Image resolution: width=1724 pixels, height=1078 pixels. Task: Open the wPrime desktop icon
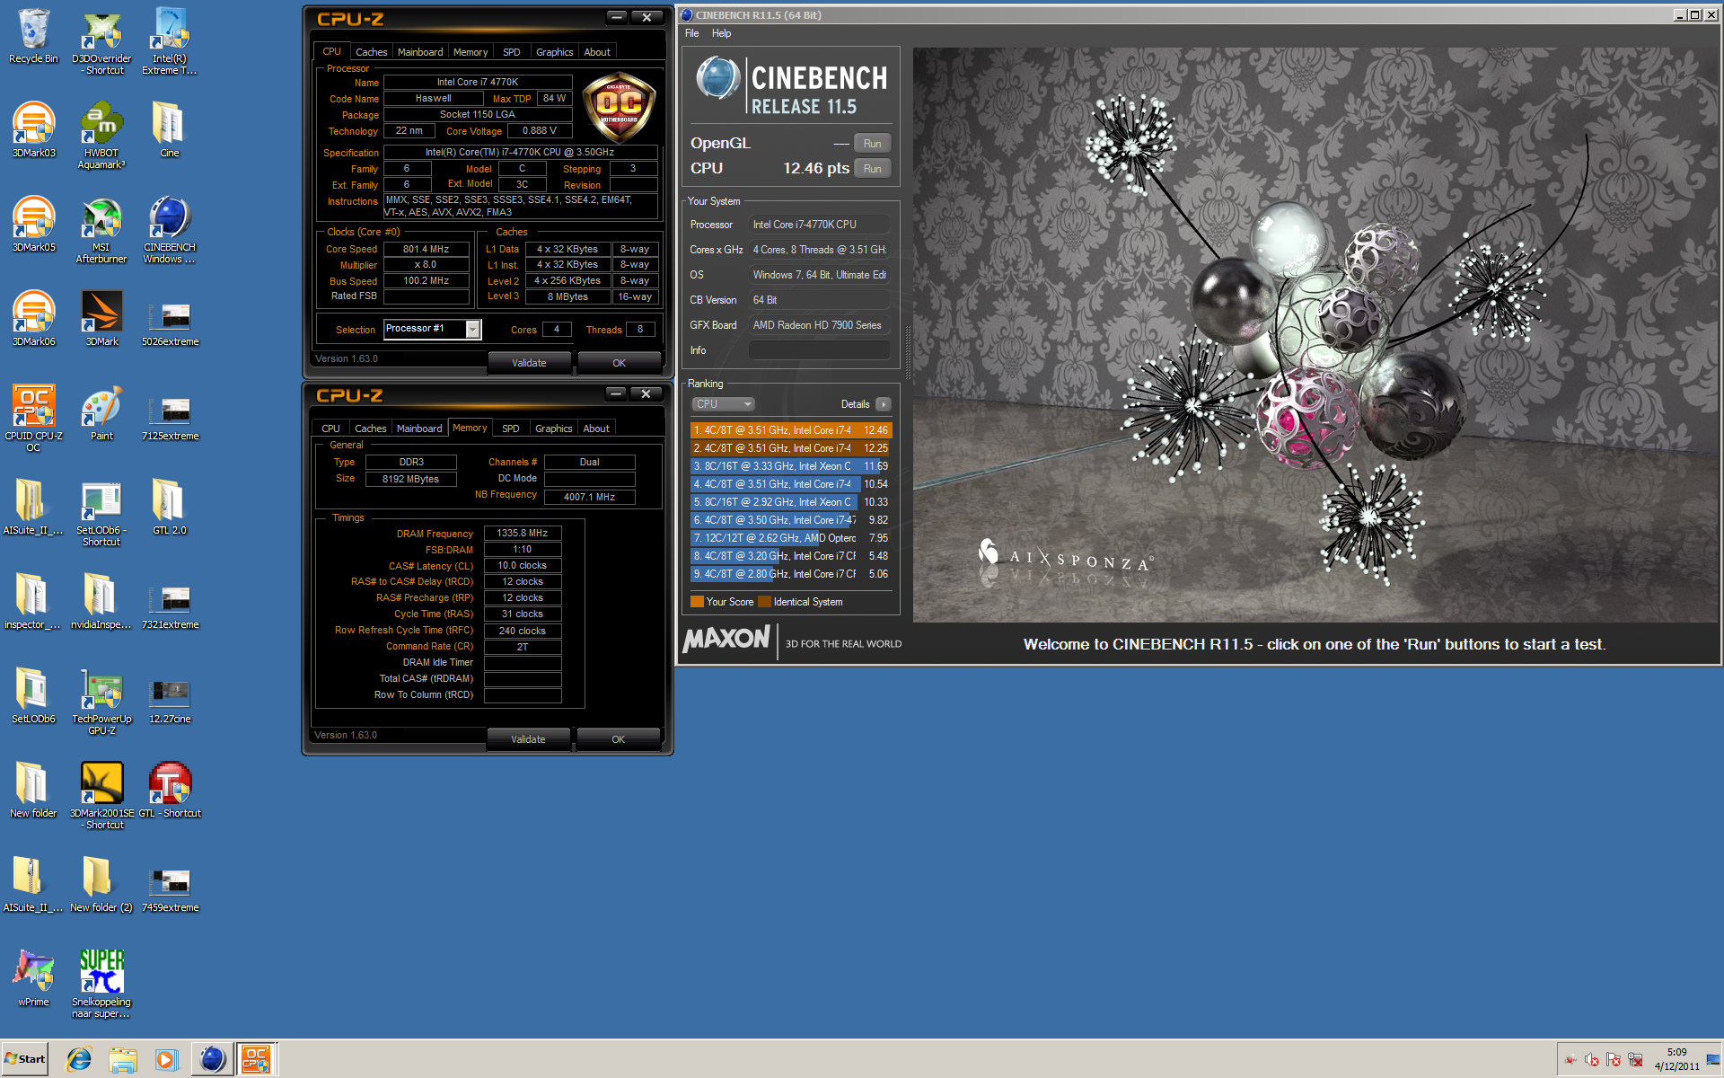click(x=33, y=979)
